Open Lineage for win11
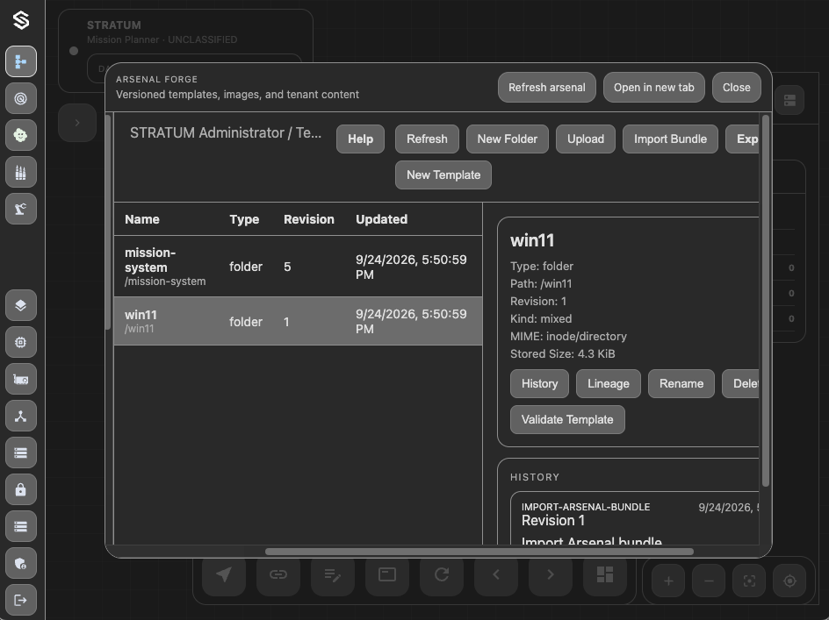 point(608,383)
